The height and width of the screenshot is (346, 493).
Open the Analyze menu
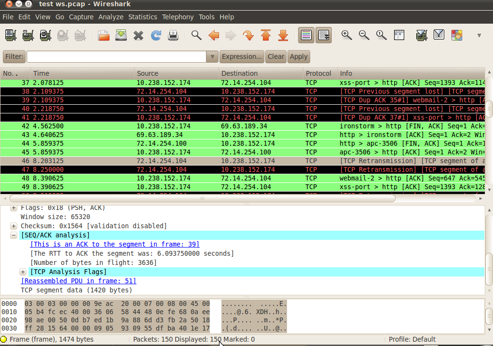tap(110, 17)
